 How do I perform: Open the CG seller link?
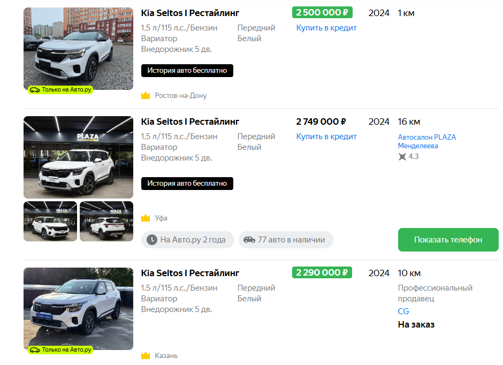tap(403, 311)
